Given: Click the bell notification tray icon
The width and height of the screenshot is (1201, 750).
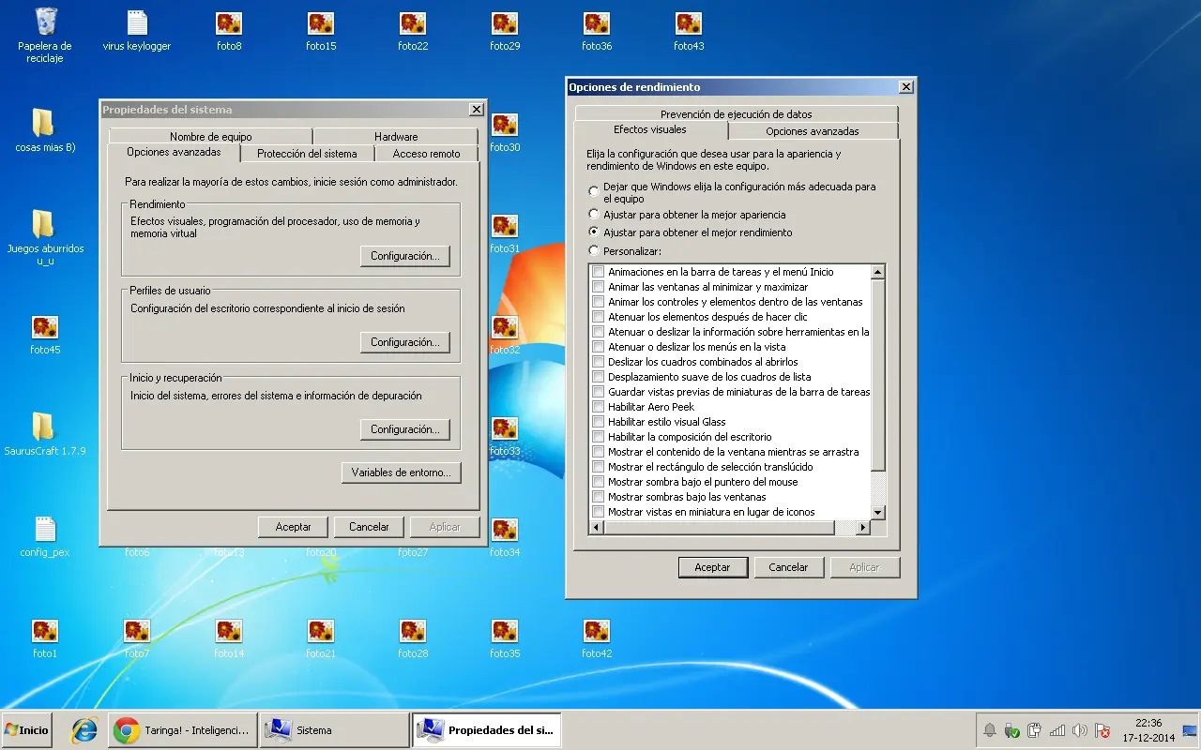Looking at the screenshot, I should pos(990,730).
